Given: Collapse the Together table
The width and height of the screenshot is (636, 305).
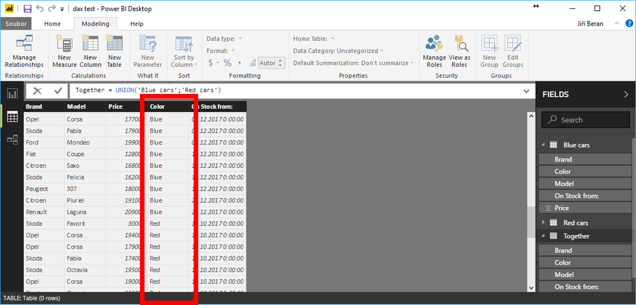Looking at the screenshot, I should [x=543, y=236].
